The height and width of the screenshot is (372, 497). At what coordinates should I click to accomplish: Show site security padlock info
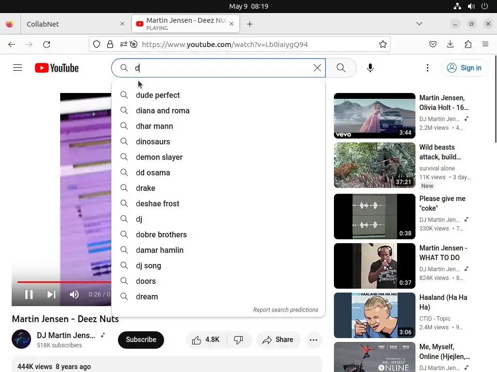110,44
